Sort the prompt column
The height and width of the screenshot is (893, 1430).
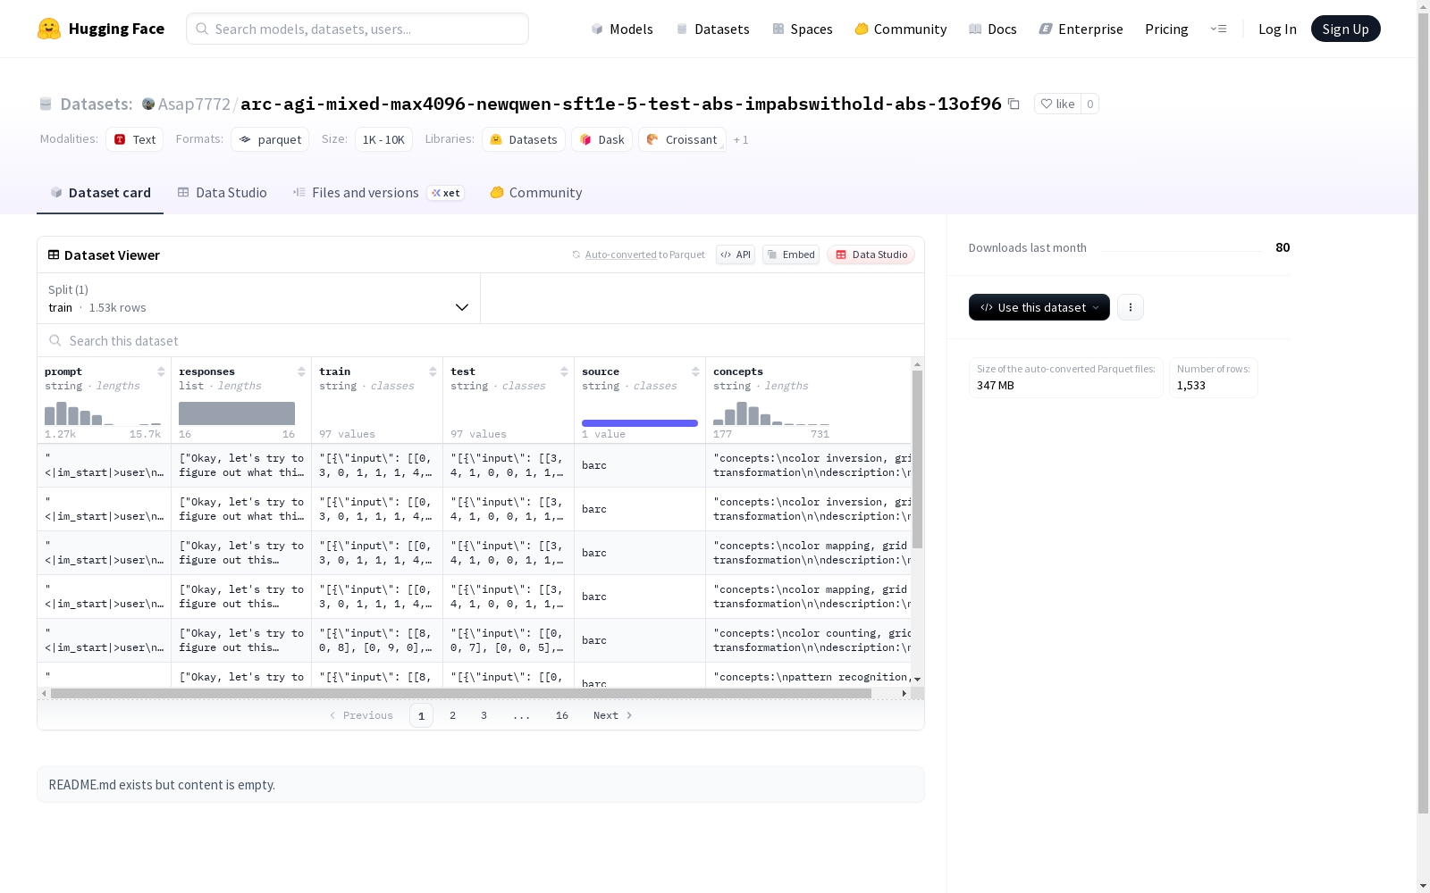tap(161, 371)
